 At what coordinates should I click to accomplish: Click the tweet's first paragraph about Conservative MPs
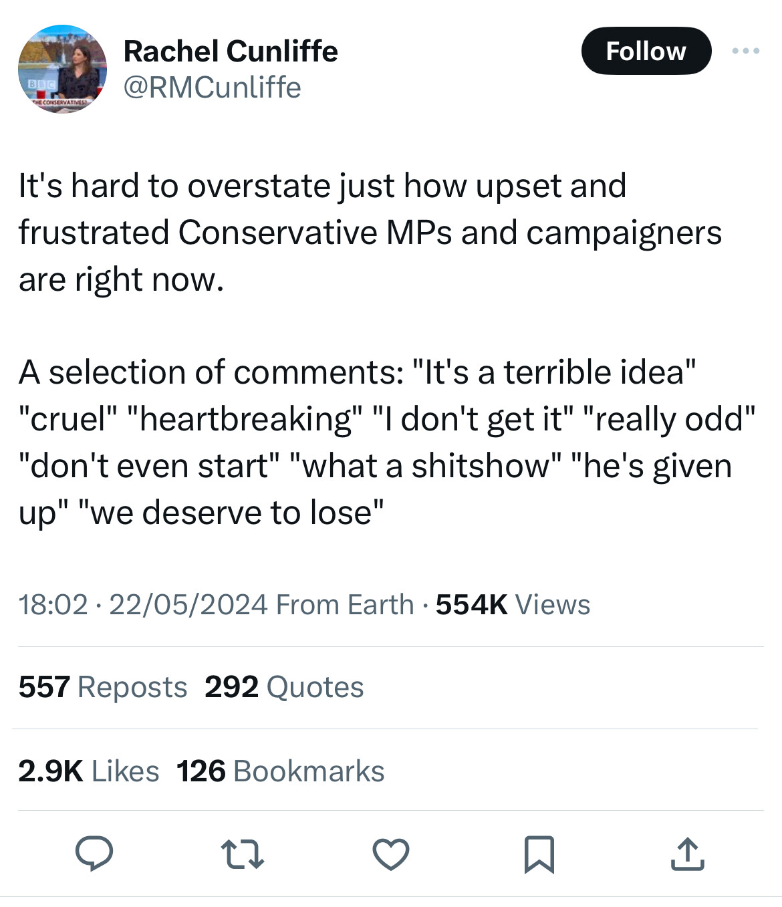coord(370,232)
